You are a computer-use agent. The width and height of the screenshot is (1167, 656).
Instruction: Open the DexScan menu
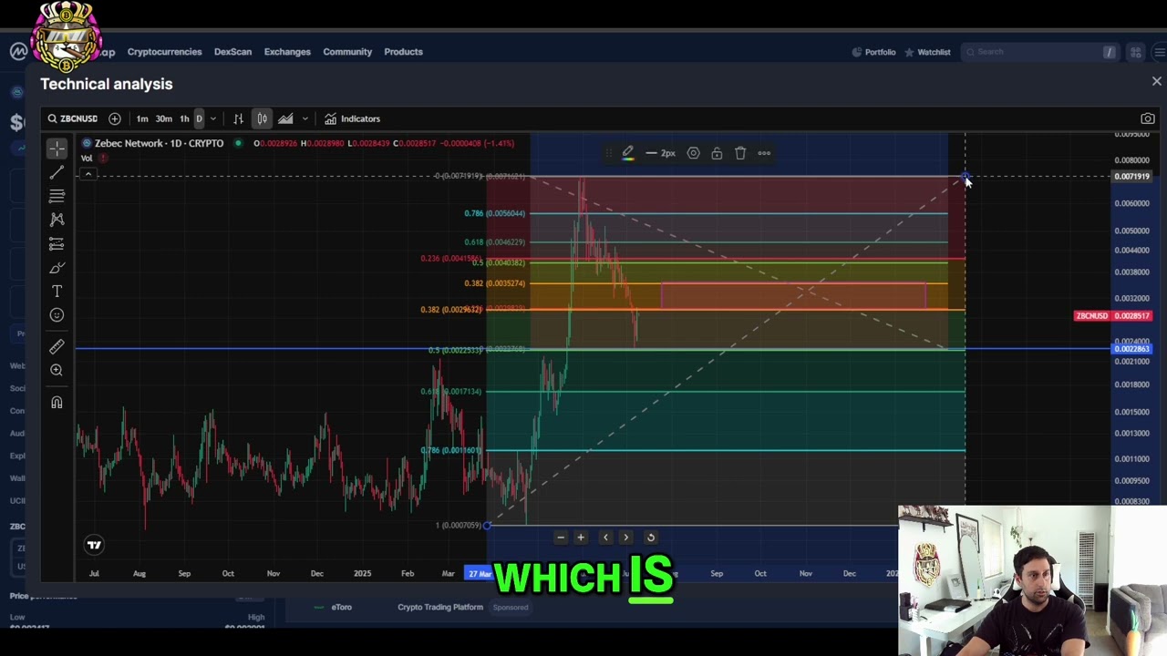click(x=232, y=52)
